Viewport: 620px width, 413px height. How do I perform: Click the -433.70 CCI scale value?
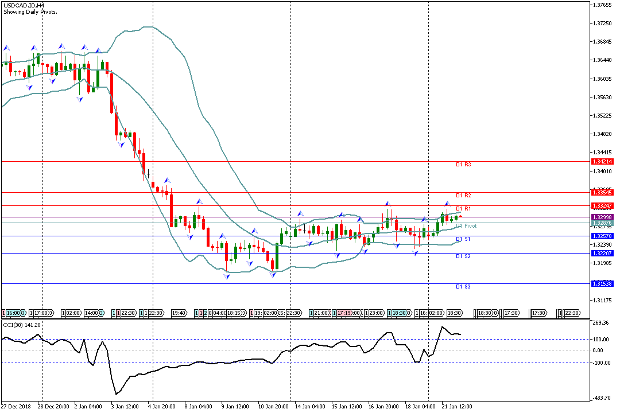pos(601,398)
